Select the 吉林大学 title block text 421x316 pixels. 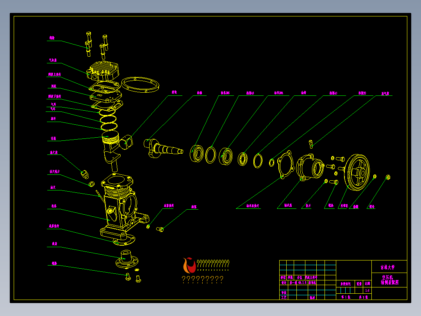[x=388, y=268]
